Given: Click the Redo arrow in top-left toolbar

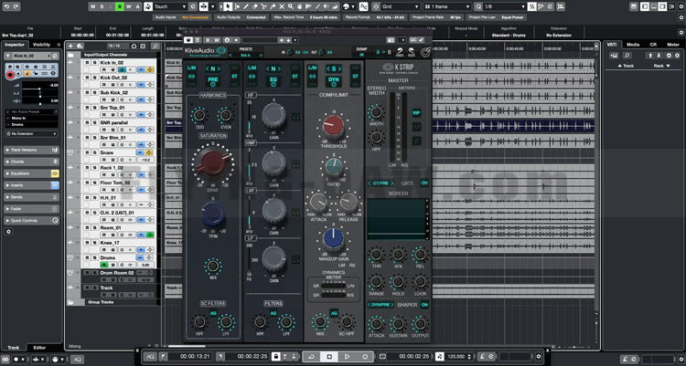Looking at the screenshot, I should click(16, 6).
